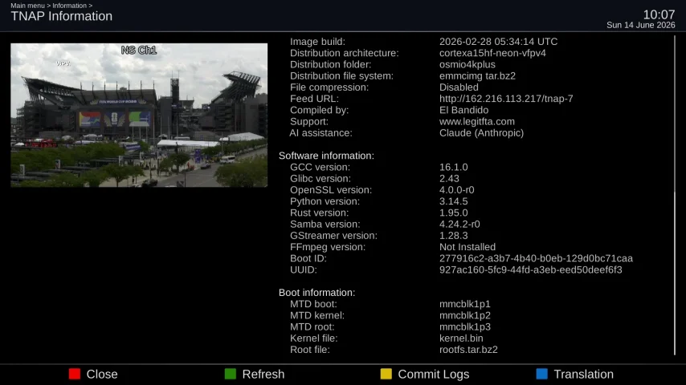The image size is (686, 385).
Task: Click the support site www.legitfta.com
Action: click(x=477, y=121)
